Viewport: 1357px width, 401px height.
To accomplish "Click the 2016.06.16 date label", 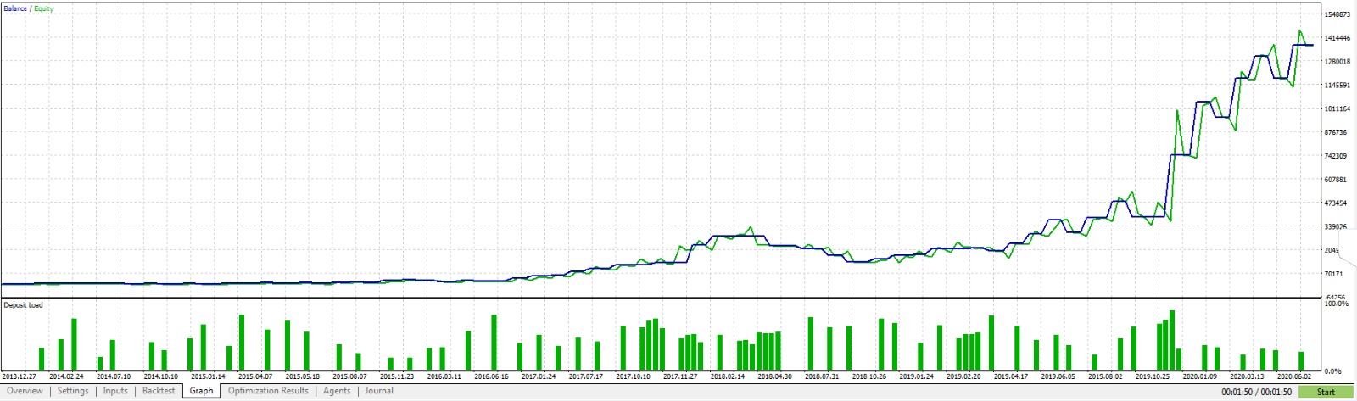I will 491,376.
